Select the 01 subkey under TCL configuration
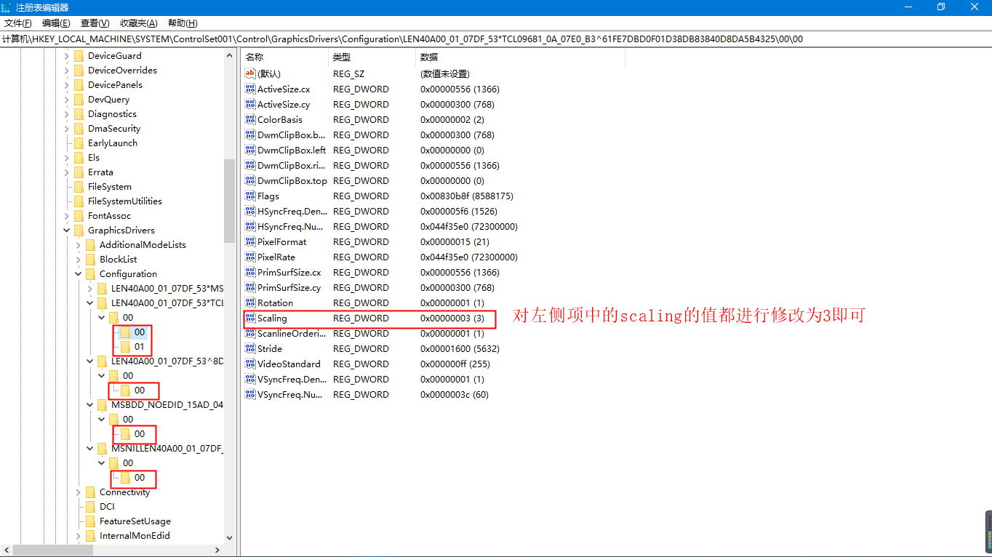 point(139,347)
